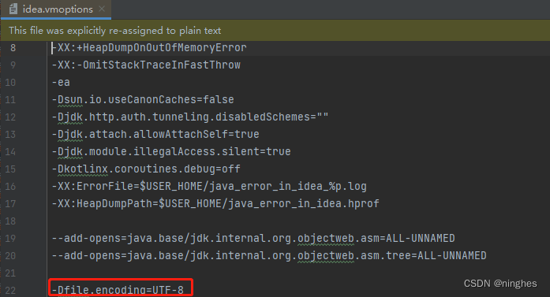Click -Djdk.module.illegalAccess.silent=true line
Viewport: 550px width, 297px height.
tap(171, 151)
